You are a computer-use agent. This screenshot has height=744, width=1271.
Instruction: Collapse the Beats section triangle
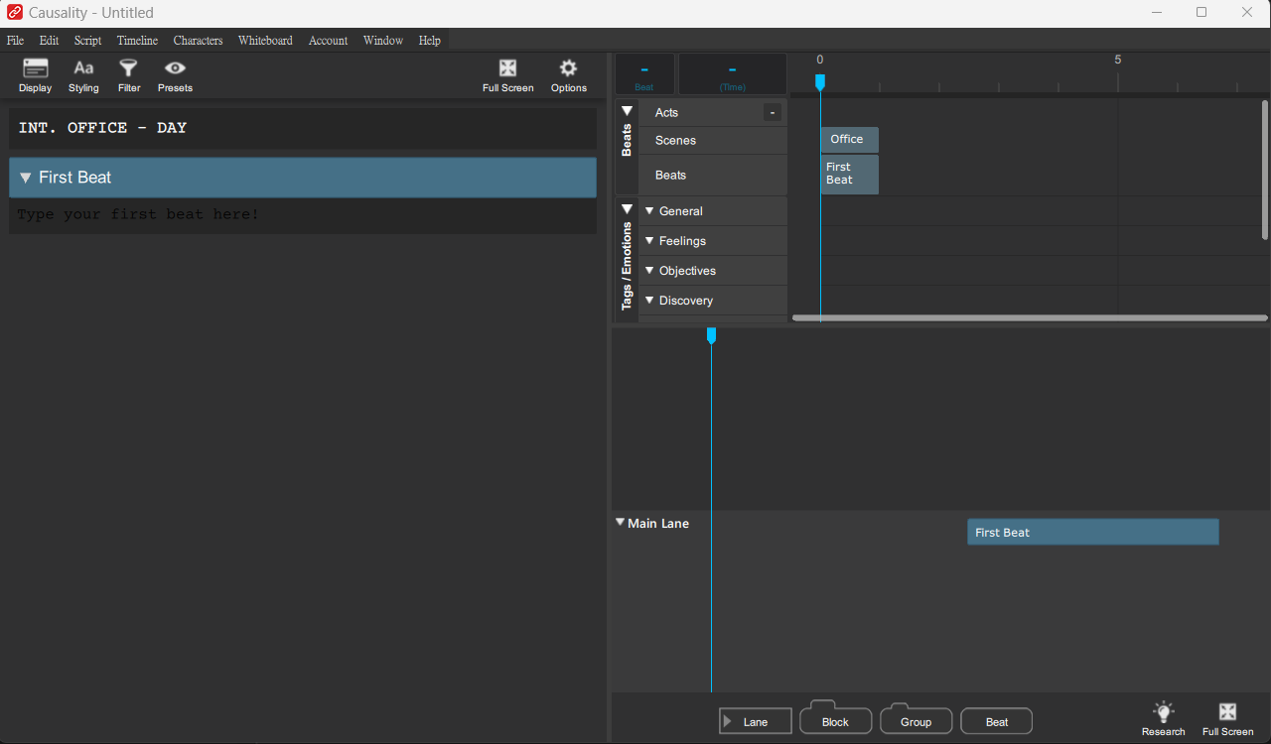(x=627, y=110)
